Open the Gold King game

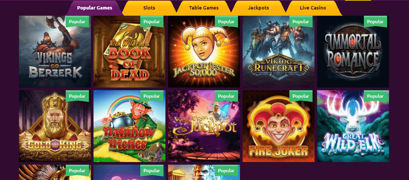pos(55,126)
